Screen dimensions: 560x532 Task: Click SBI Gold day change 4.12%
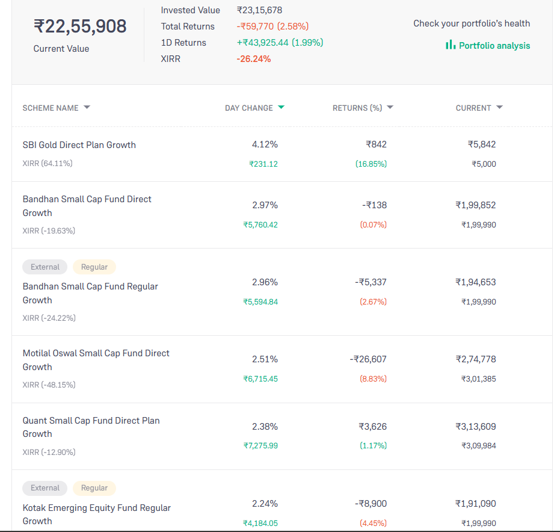[265, 144]
